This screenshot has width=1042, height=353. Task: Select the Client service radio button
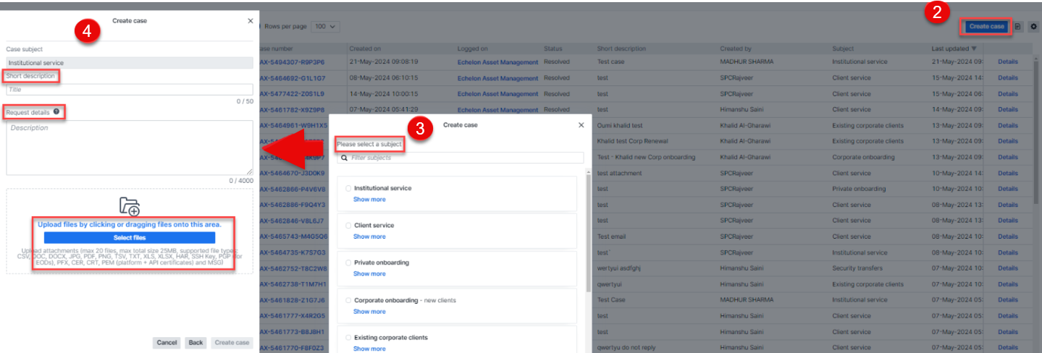coord(348,226)
